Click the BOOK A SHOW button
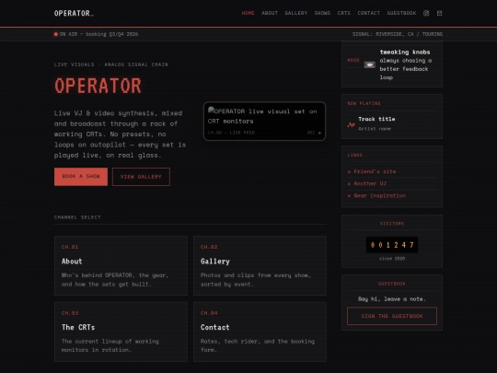This screenshot has width=497, height=373. [81, 177]
